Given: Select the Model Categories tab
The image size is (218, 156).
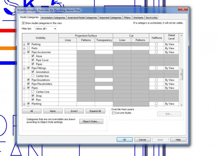Looking at the screenshot, I should tap(29, 17).
